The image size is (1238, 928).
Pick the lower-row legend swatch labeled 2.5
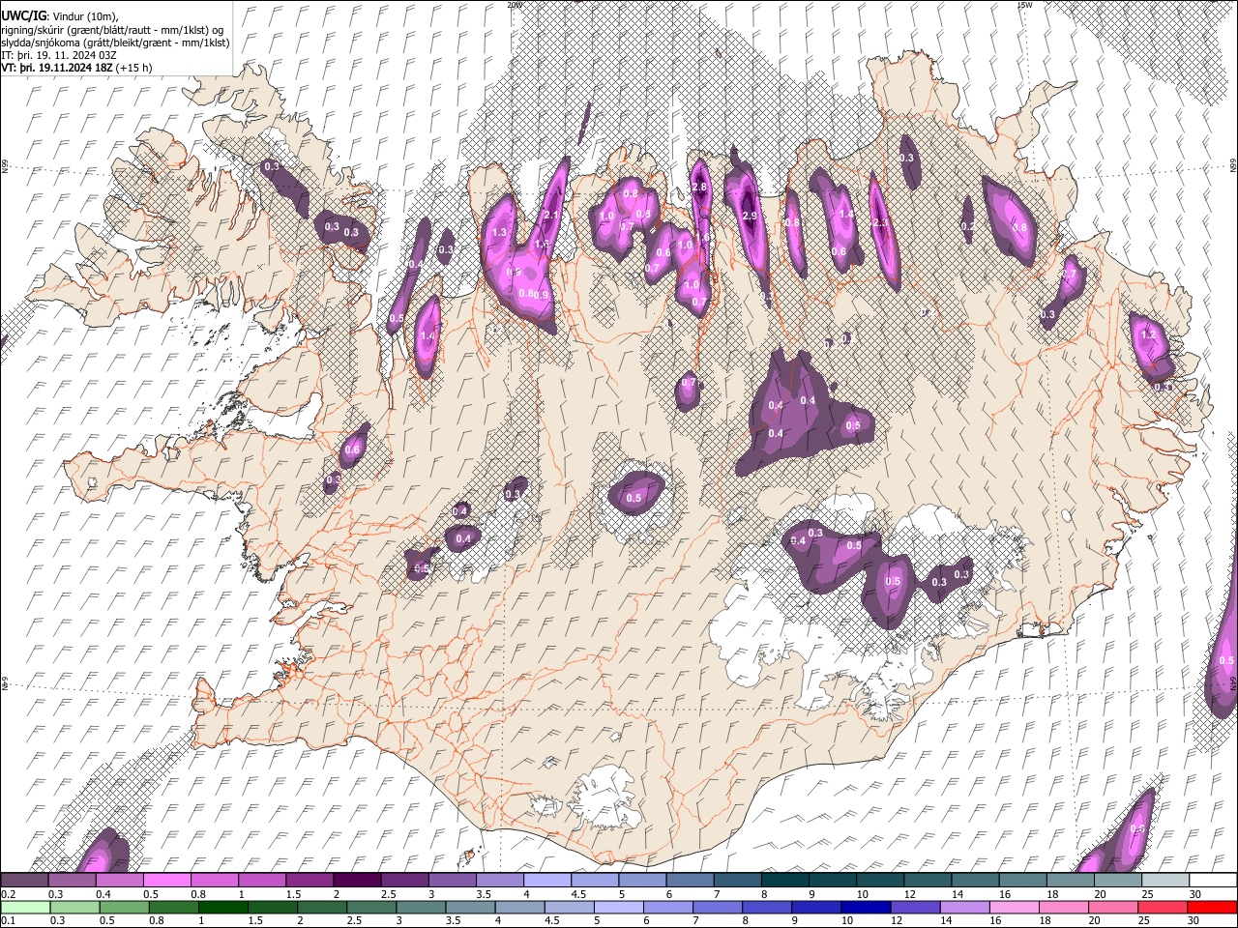tap(370, 907)
